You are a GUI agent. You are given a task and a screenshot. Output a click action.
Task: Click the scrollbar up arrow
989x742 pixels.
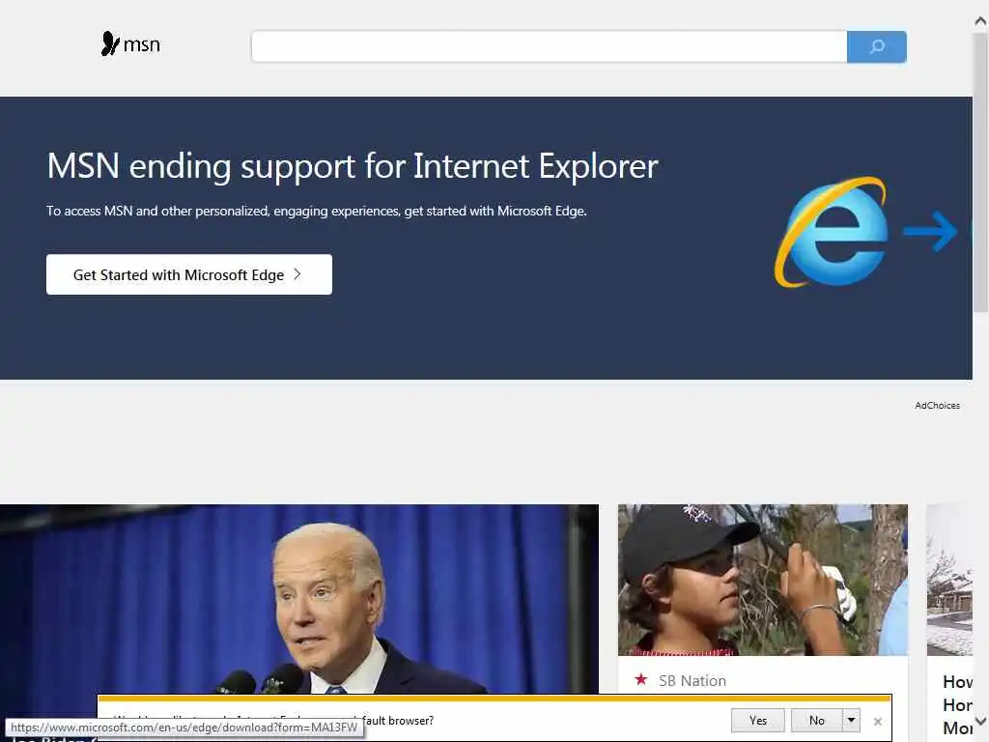[981, 21]
